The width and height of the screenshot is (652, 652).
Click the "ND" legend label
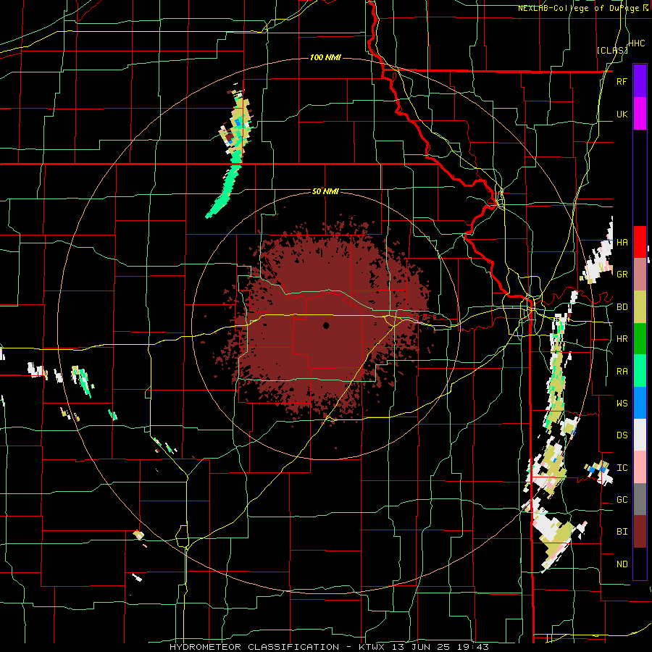622,564
